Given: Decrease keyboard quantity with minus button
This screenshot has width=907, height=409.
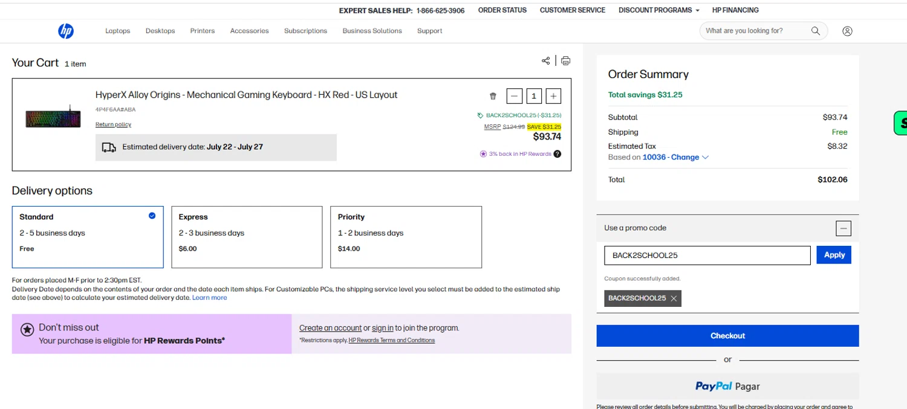Looking at the screenshot, I should tap(514, 96).
